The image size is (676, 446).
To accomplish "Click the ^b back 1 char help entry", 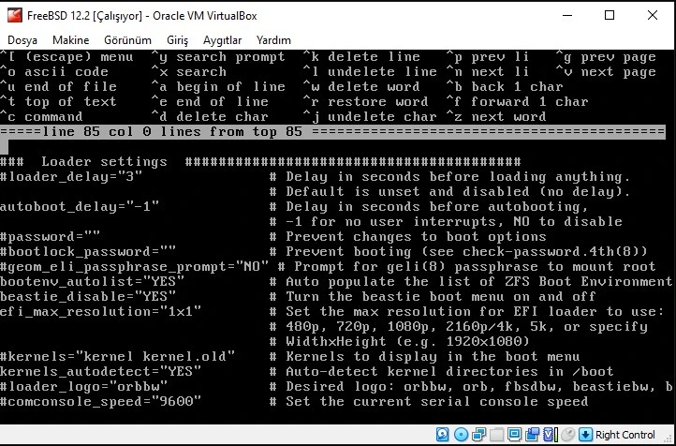I will pyautogui.click(x=505, y=87).
